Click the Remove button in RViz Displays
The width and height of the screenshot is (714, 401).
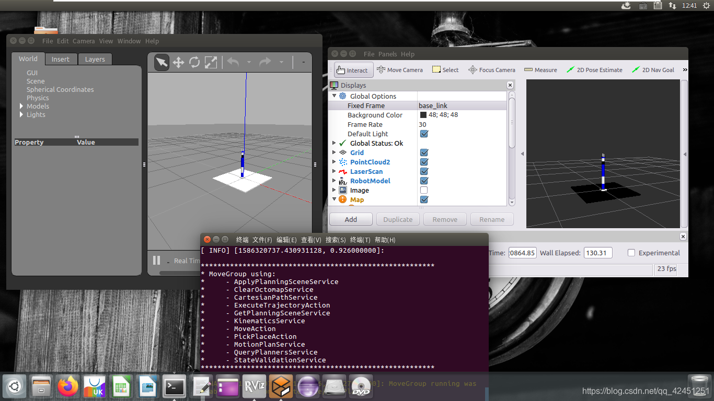tap(445, 219)
